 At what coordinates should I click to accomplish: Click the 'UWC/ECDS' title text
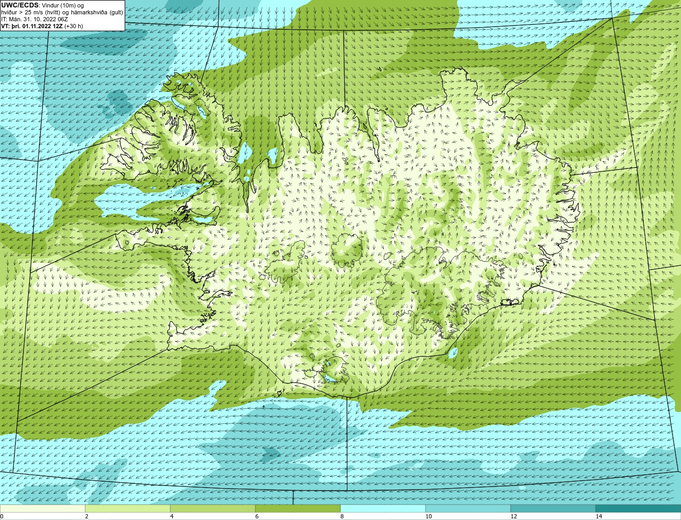[20, 5]
